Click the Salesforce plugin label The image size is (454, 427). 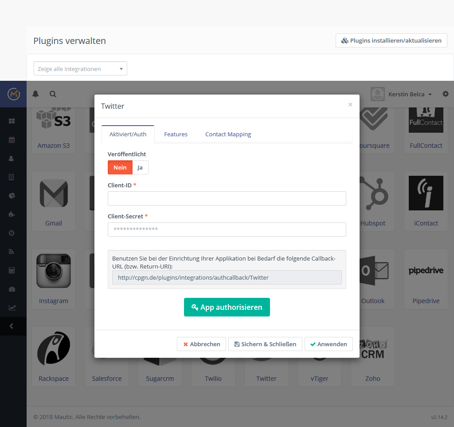106,379
